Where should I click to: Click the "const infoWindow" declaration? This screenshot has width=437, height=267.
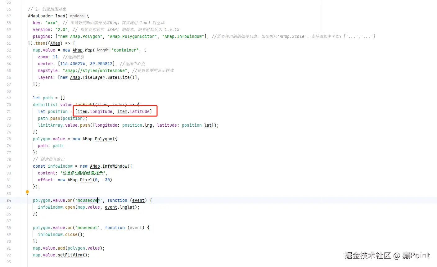(53, 166)
